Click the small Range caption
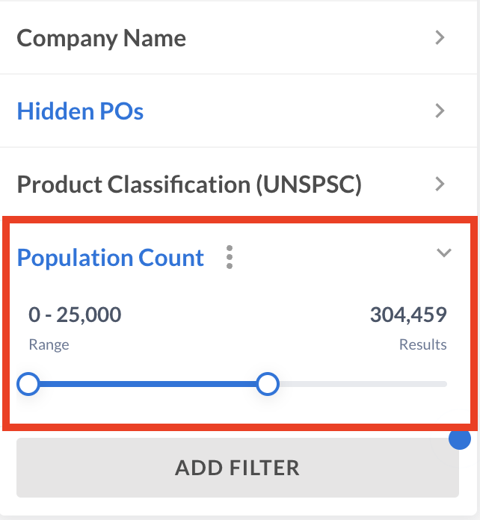The width and height of the screenshot is (480, 520). click(49, 344)
